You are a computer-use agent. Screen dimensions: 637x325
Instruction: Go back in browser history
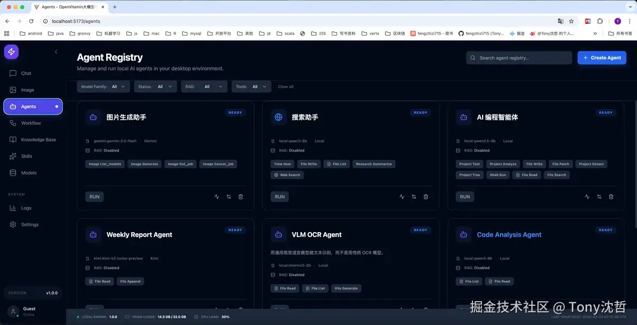(7, 21)
